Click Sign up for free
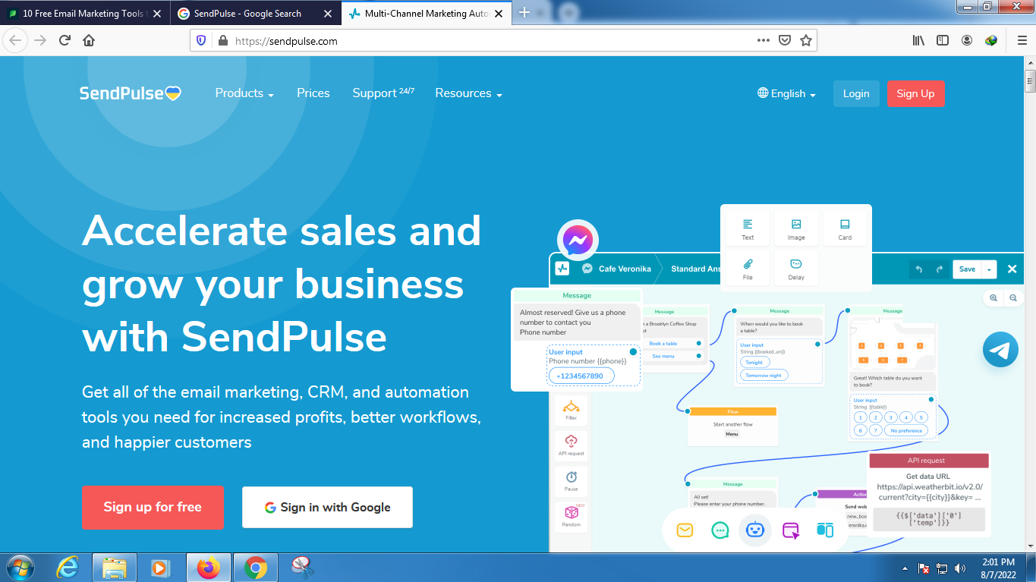This screenshot has height=582, width=1036. tap(153, 507)
